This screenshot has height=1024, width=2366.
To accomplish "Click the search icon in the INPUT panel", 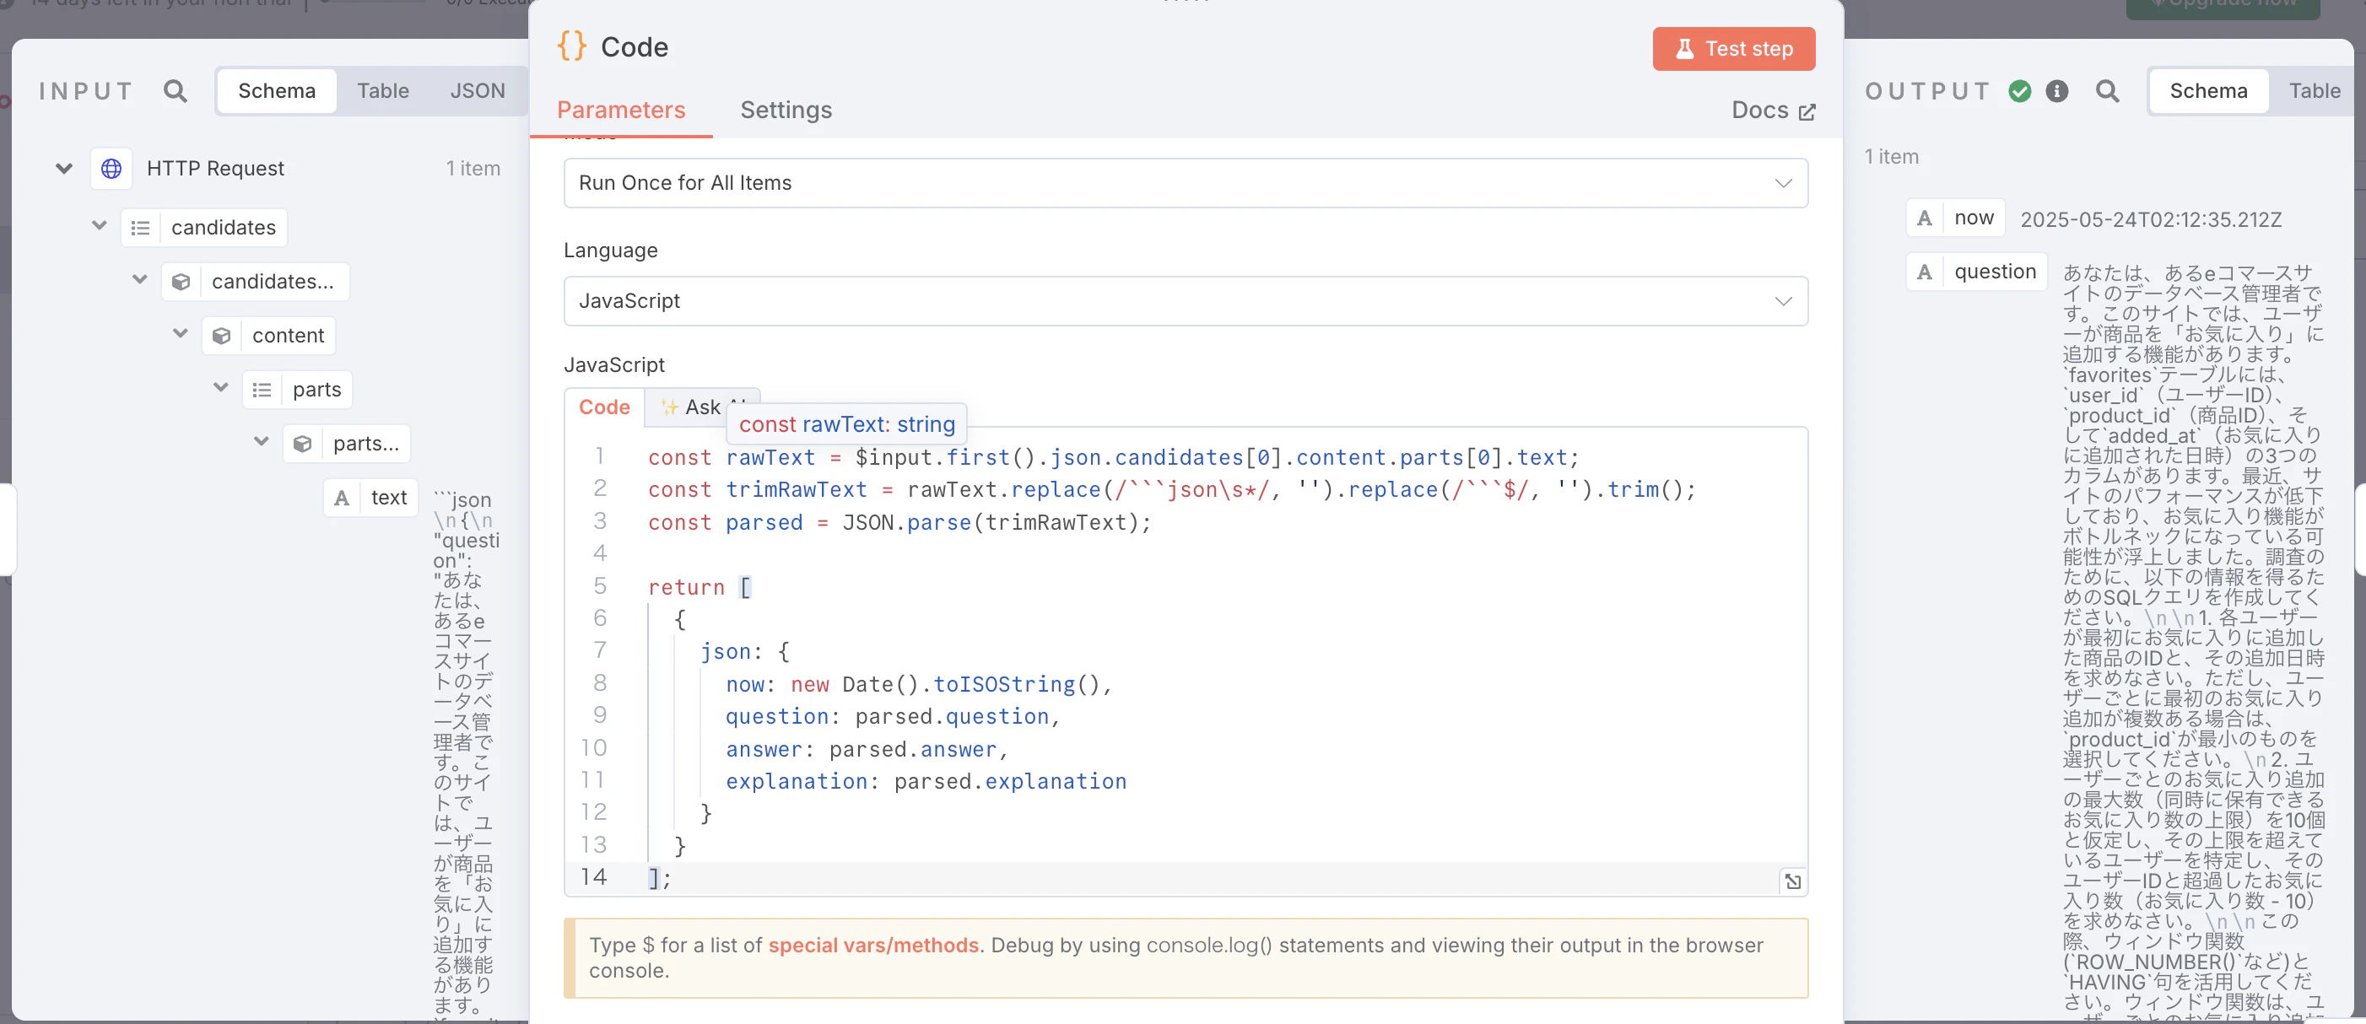I will click(175, 91).
